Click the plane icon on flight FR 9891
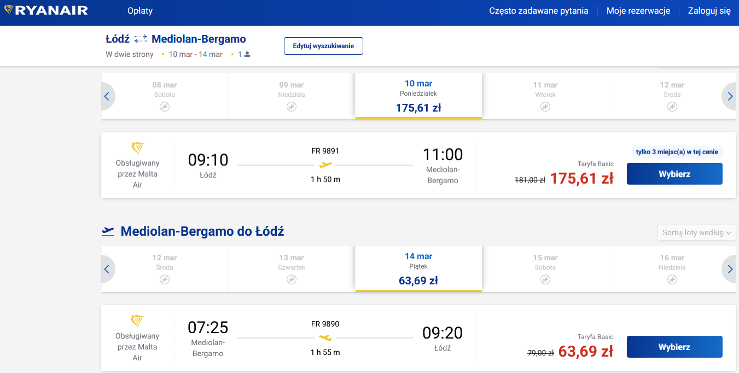Screen dimensions: 739x373 pyautogui.click(x=325, y=165)
